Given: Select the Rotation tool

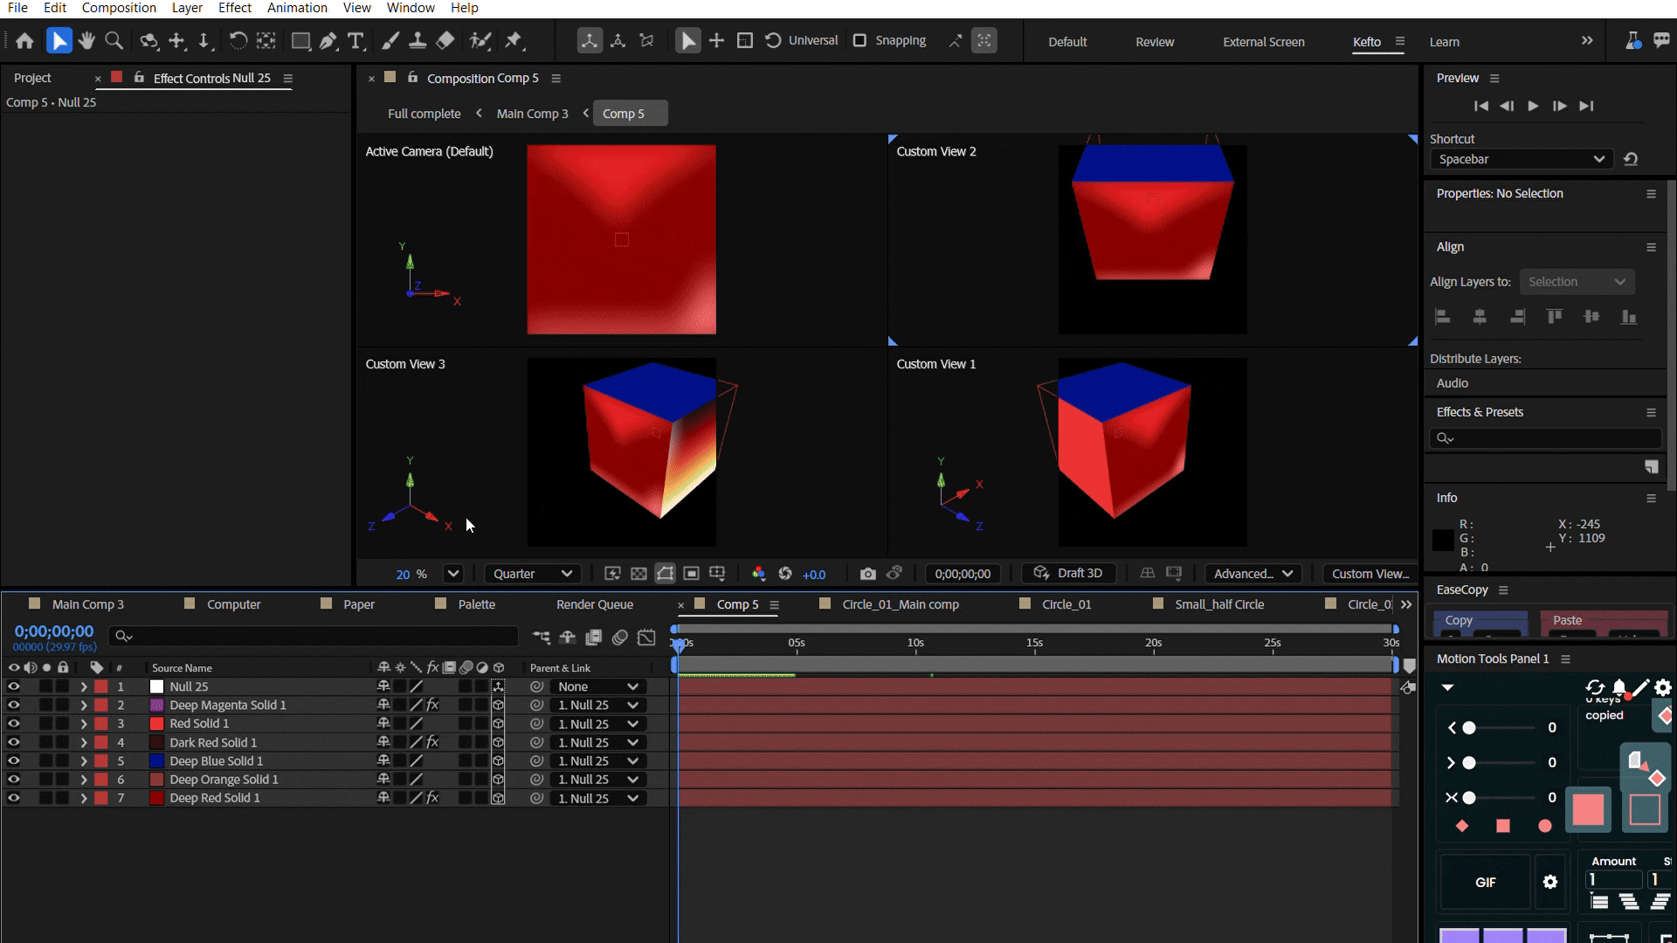Looking at the screenshot, I should point(238,41).
